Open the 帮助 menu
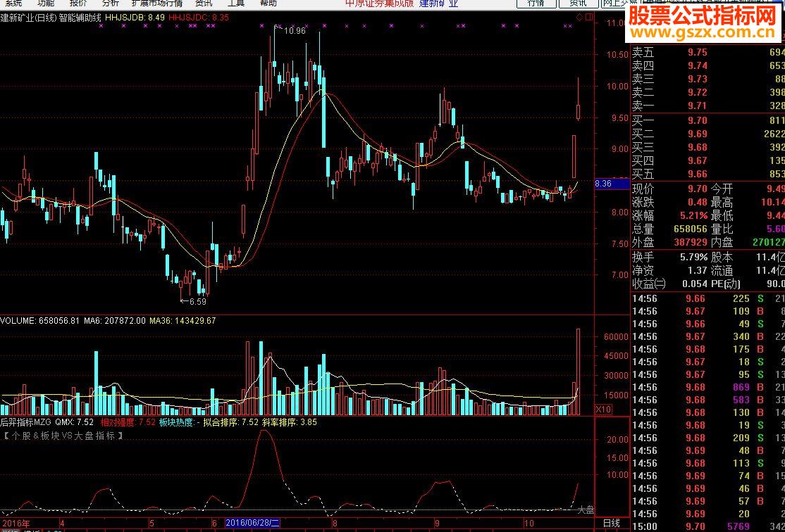The width and height of the screenshot is (785, 532). point(268,3)
